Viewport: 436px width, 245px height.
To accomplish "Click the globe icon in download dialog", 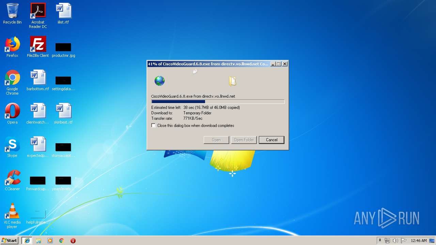I will coord(159,81).
